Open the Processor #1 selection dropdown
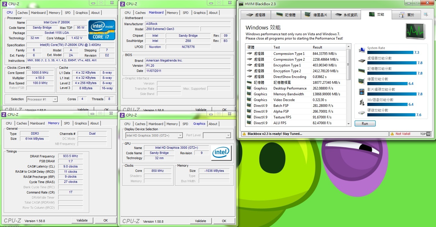The width and height of the screenshot is (436, 227). 42,99
